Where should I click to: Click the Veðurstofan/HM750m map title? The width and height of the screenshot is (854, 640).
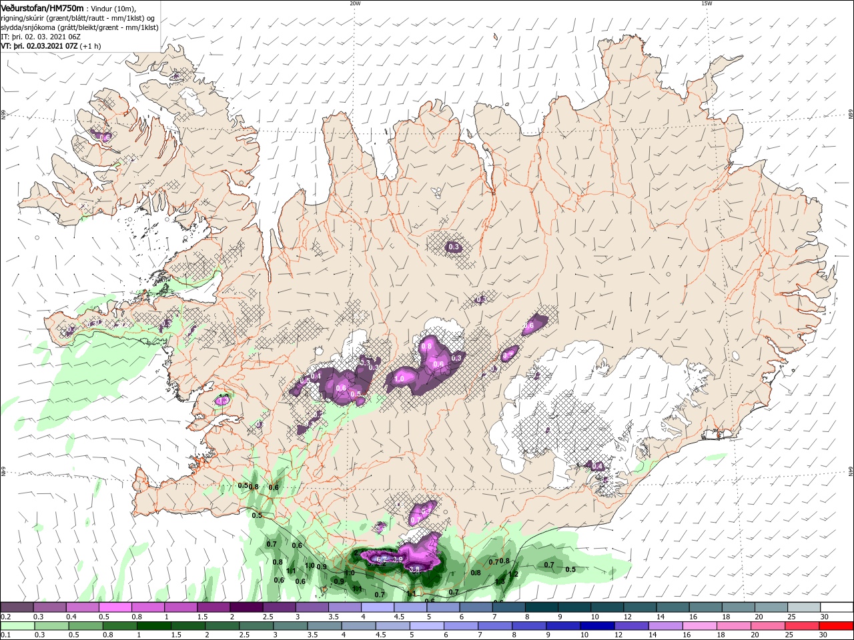pyautogui.click(x=42, y=7)
